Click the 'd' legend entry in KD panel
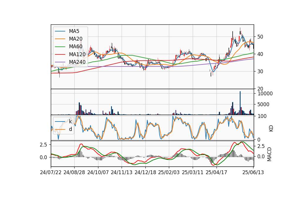Screen dimensions: 282x203 point(70,129)
